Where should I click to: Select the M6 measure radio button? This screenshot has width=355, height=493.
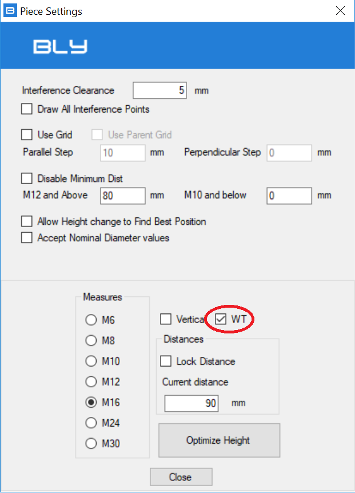(x=91, y=320)
